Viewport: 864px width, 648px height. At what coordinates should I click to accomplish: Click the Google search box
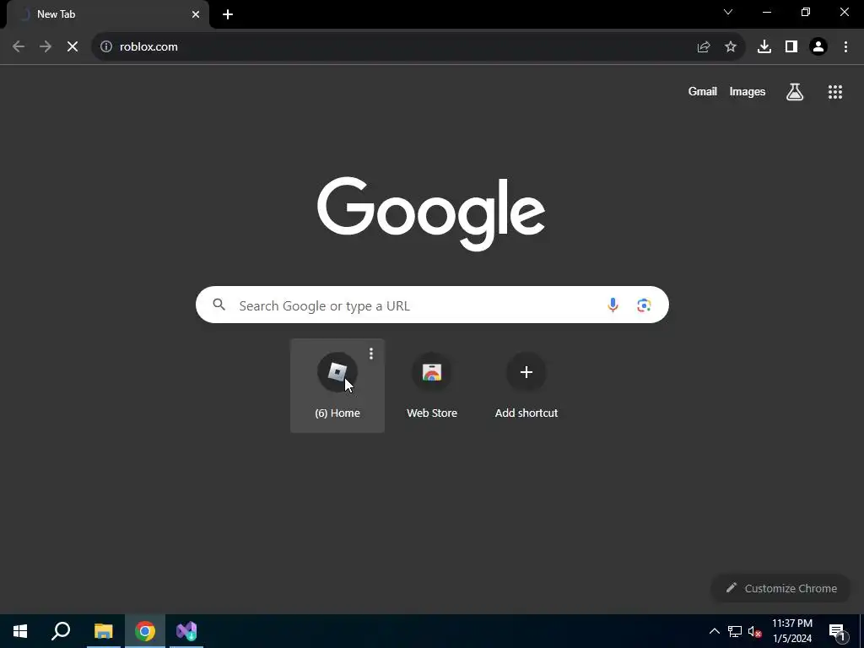(432, 305)
